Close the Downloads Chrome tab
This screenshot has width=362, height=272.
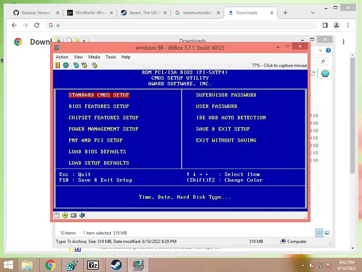272,13
